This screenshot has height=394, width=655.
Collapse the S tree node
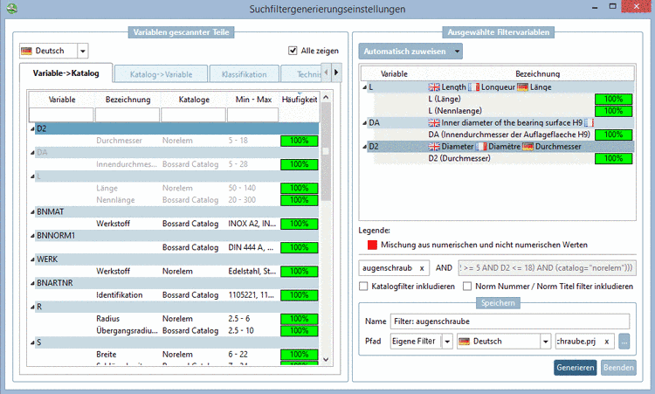[x=32, y=343]
